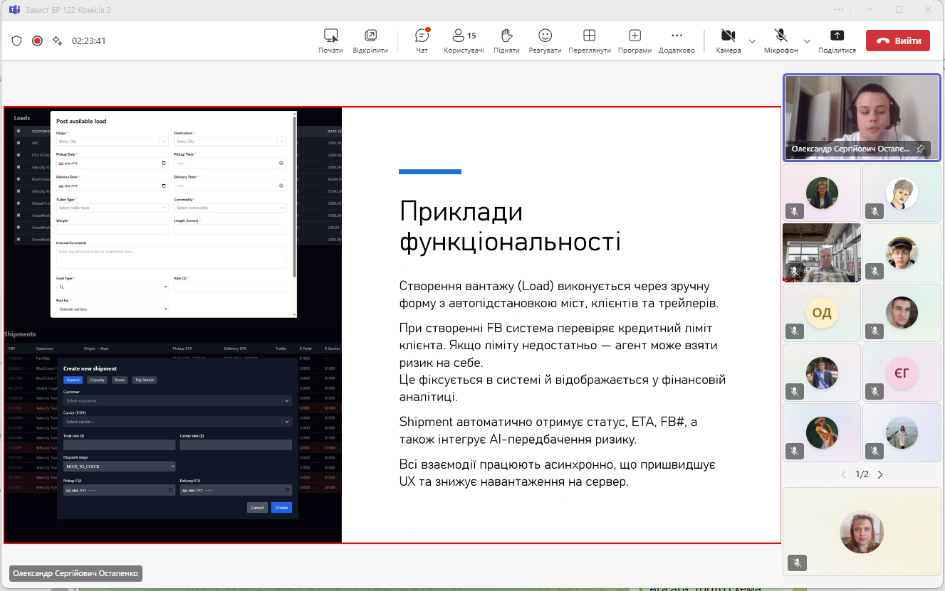Open reactions menu (Реагувати)

pyautogui.click(x=545, y=40)
